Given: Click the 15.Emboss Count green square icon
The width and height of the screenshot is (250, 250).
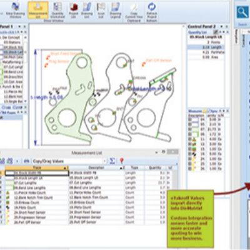Looking at the screenshot, I should tap(7, 202).
